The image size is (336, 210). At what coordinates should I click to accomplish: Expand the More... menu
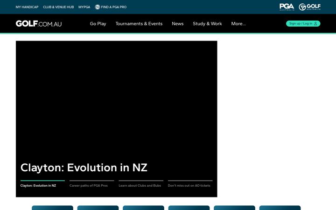[238, 24]
